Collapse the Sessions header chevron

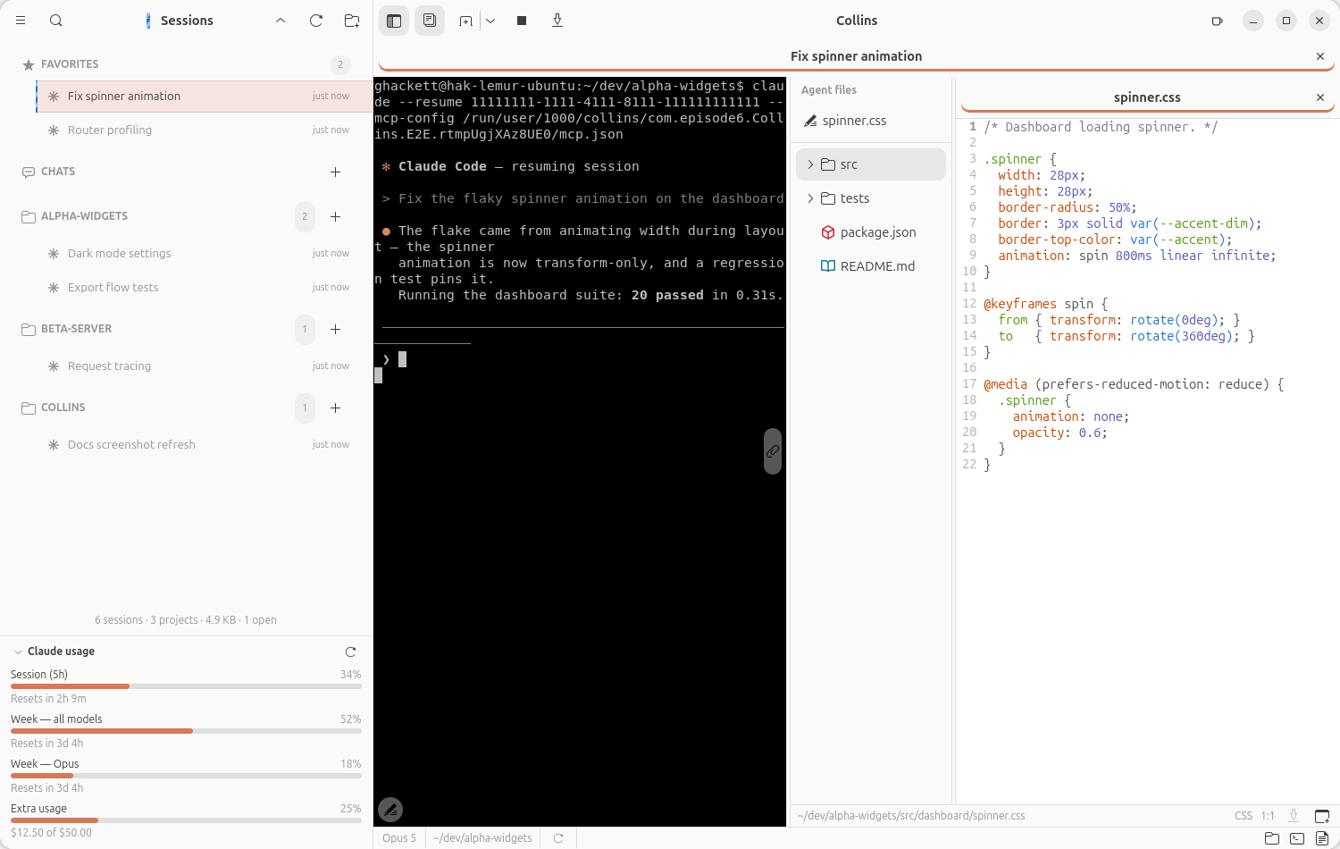pos(281,21)
